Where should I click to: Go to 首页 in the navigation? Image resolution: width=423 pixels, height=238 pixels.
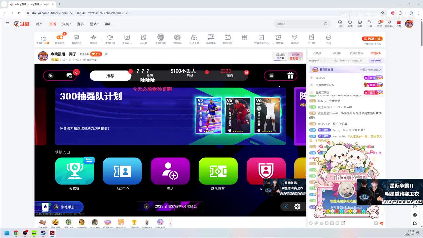(x=39, y=24)
